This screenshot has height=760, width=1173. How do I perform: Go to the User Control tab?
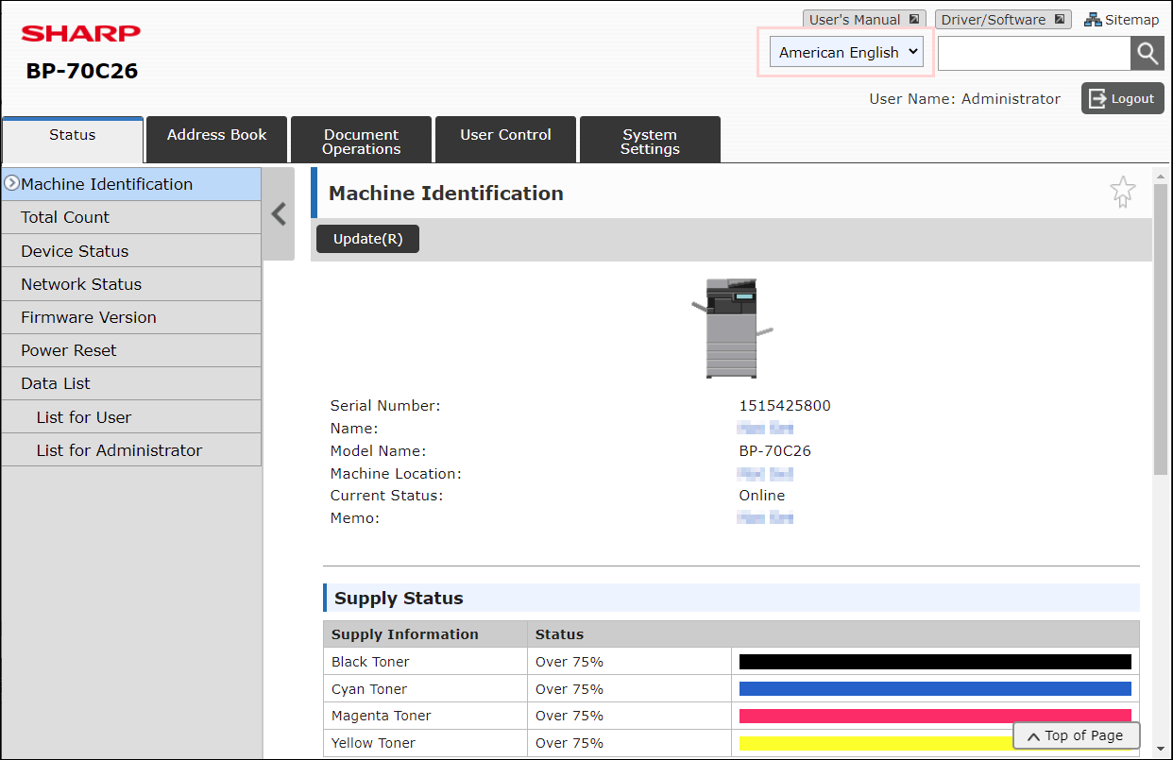coord(505,140)
